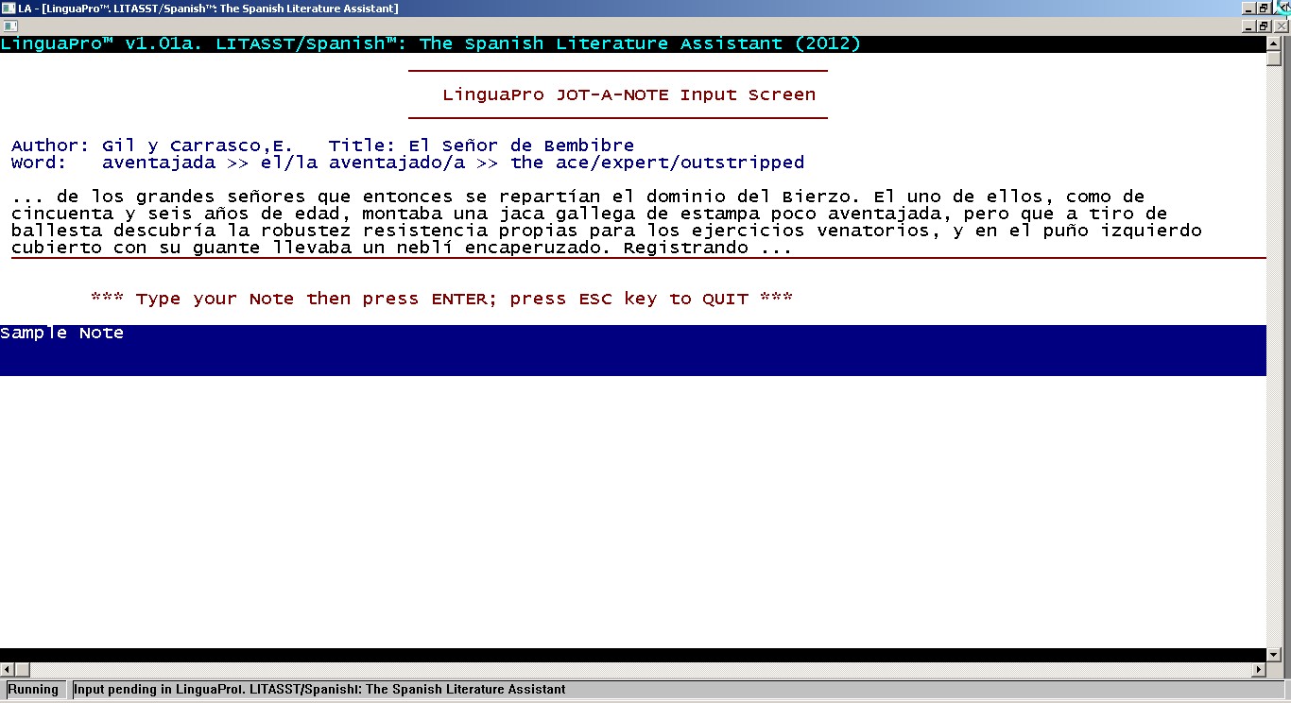
Task: Click the 'el/la aventajado/a' lemma text
Action: [x=363, y=163]
